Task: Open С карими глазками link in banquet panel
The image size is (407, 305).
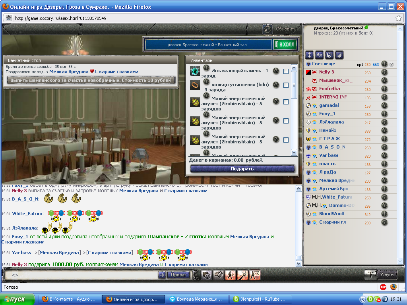Action: coord(116,71)
